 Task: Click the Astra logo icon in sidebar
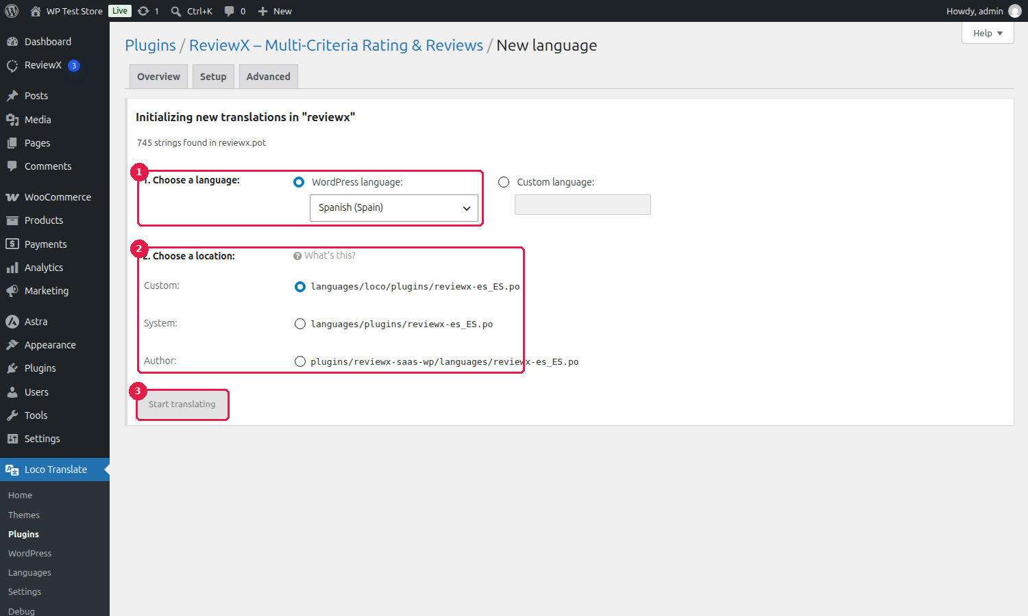pos(12,322)
